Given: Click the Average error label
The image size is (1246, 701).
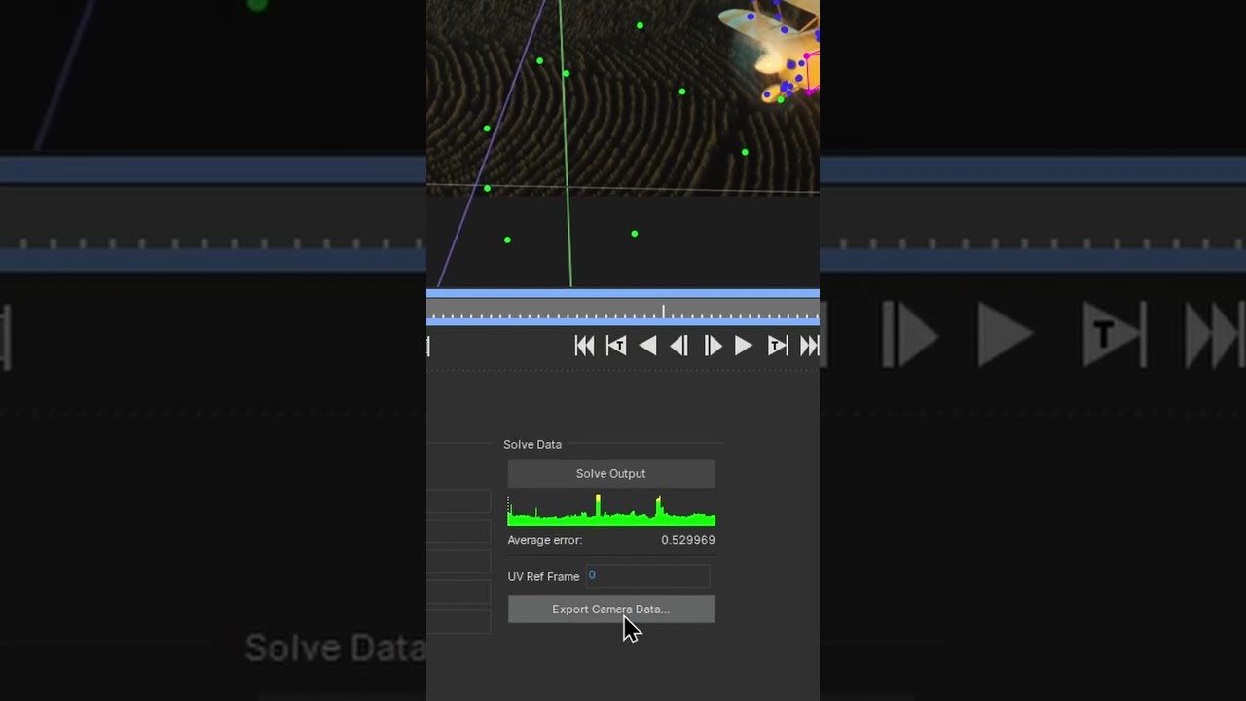Looking at the screenshot, I should (x=545, y=540).
